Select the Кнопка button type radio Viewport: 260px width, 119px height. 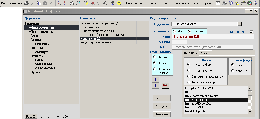tap(189, 31)
